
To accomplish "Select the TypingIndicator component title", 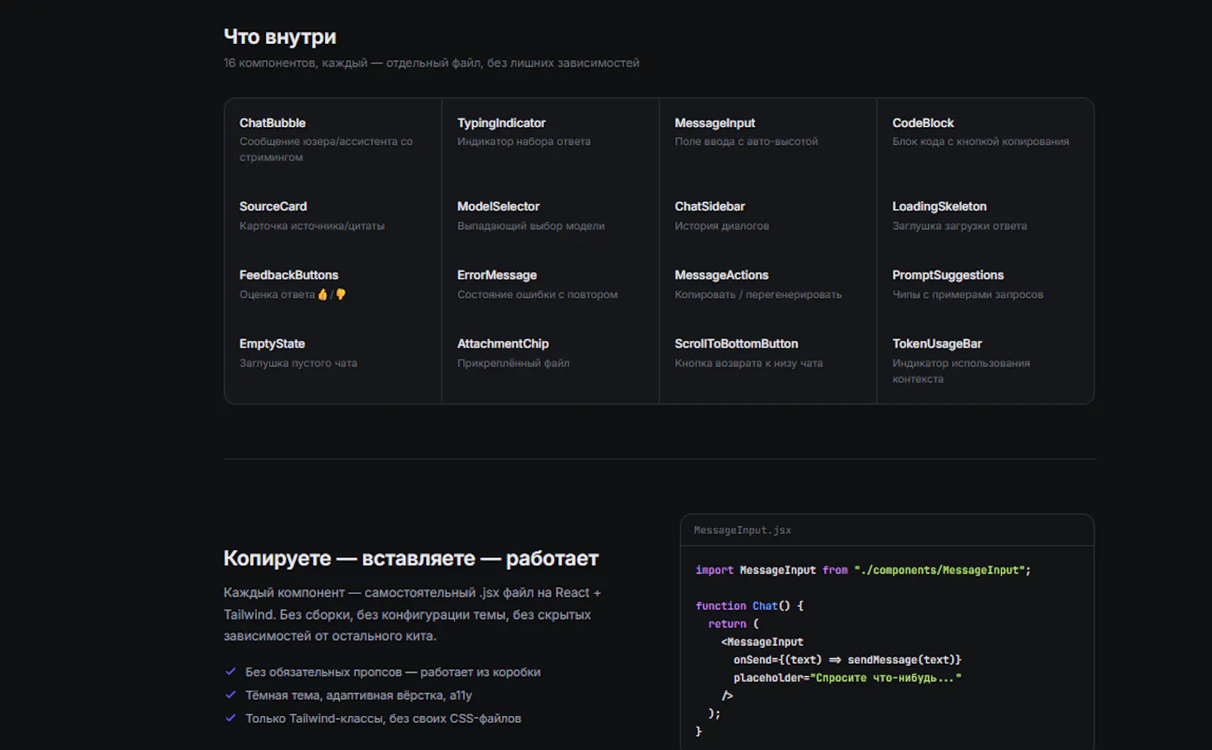I will click(501, 123).
